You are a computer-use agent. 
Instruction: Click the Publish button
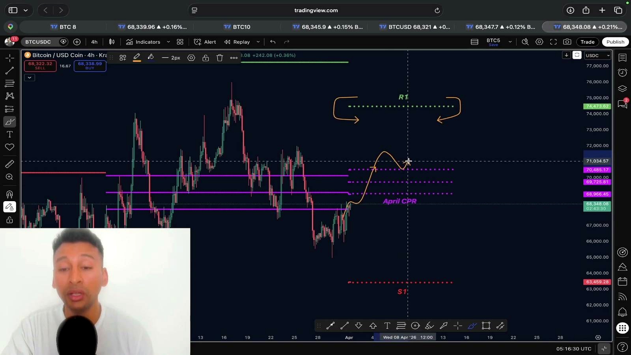tap(615, 42)
